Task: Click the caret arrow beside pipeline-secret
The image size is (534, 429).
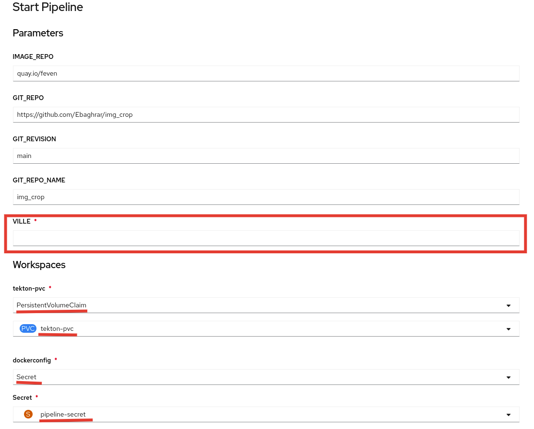Action: [x=508, y=415]
